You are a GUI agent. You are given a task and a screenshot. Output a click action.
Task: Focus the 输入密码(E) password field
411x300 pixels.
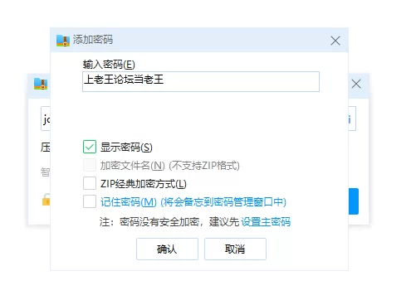pyautogui.click(x=201, y=81)
